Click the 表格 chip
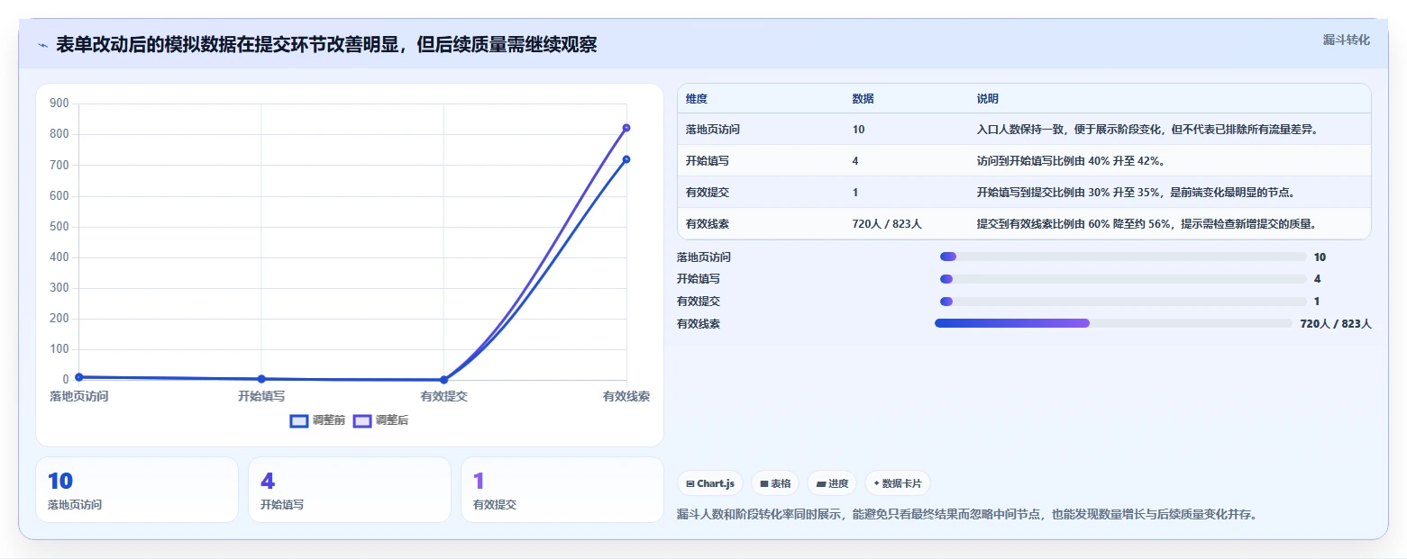This screenshot has height=559, width=1407. tap(775, 483)
